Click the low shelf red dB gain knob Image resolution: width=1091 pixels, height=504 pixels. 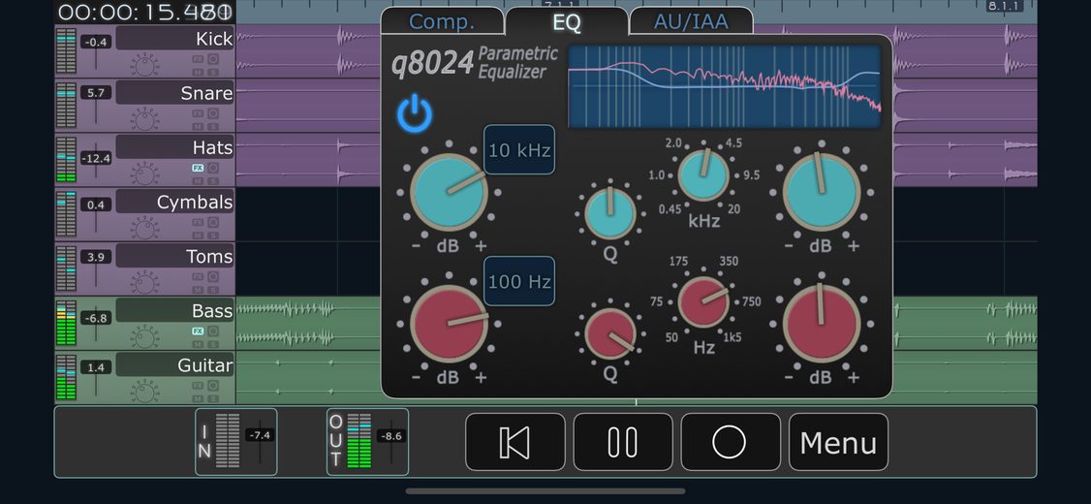[x=449, y=324]
